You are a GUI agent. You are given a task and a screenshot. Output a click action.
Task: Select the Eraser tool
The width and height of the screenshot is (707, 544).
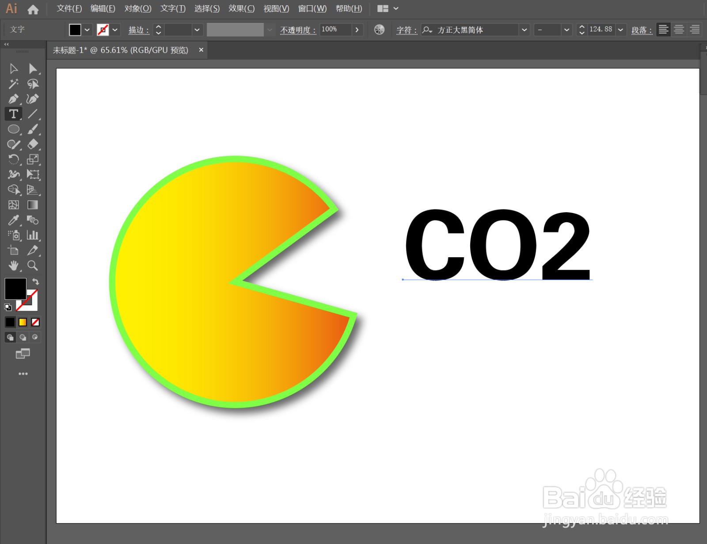point(33,144)
